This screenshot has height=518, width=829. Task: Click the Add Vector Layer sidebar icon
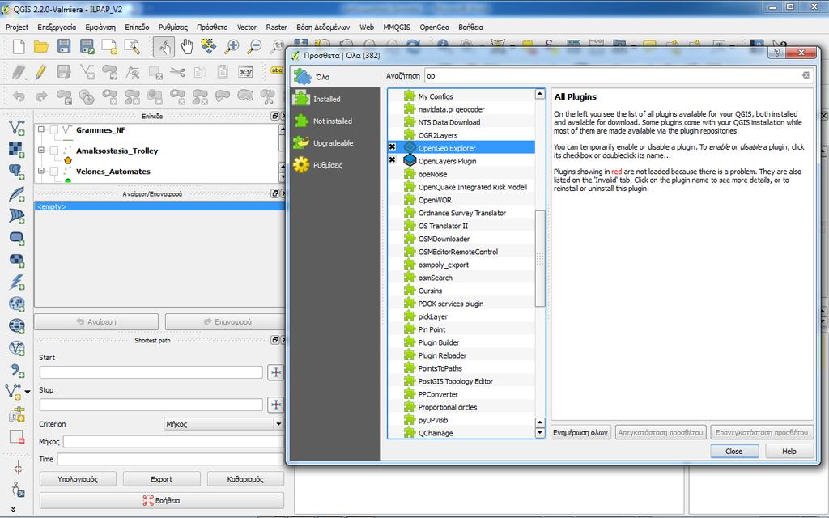pyautogui.click(x=16, y=128)
